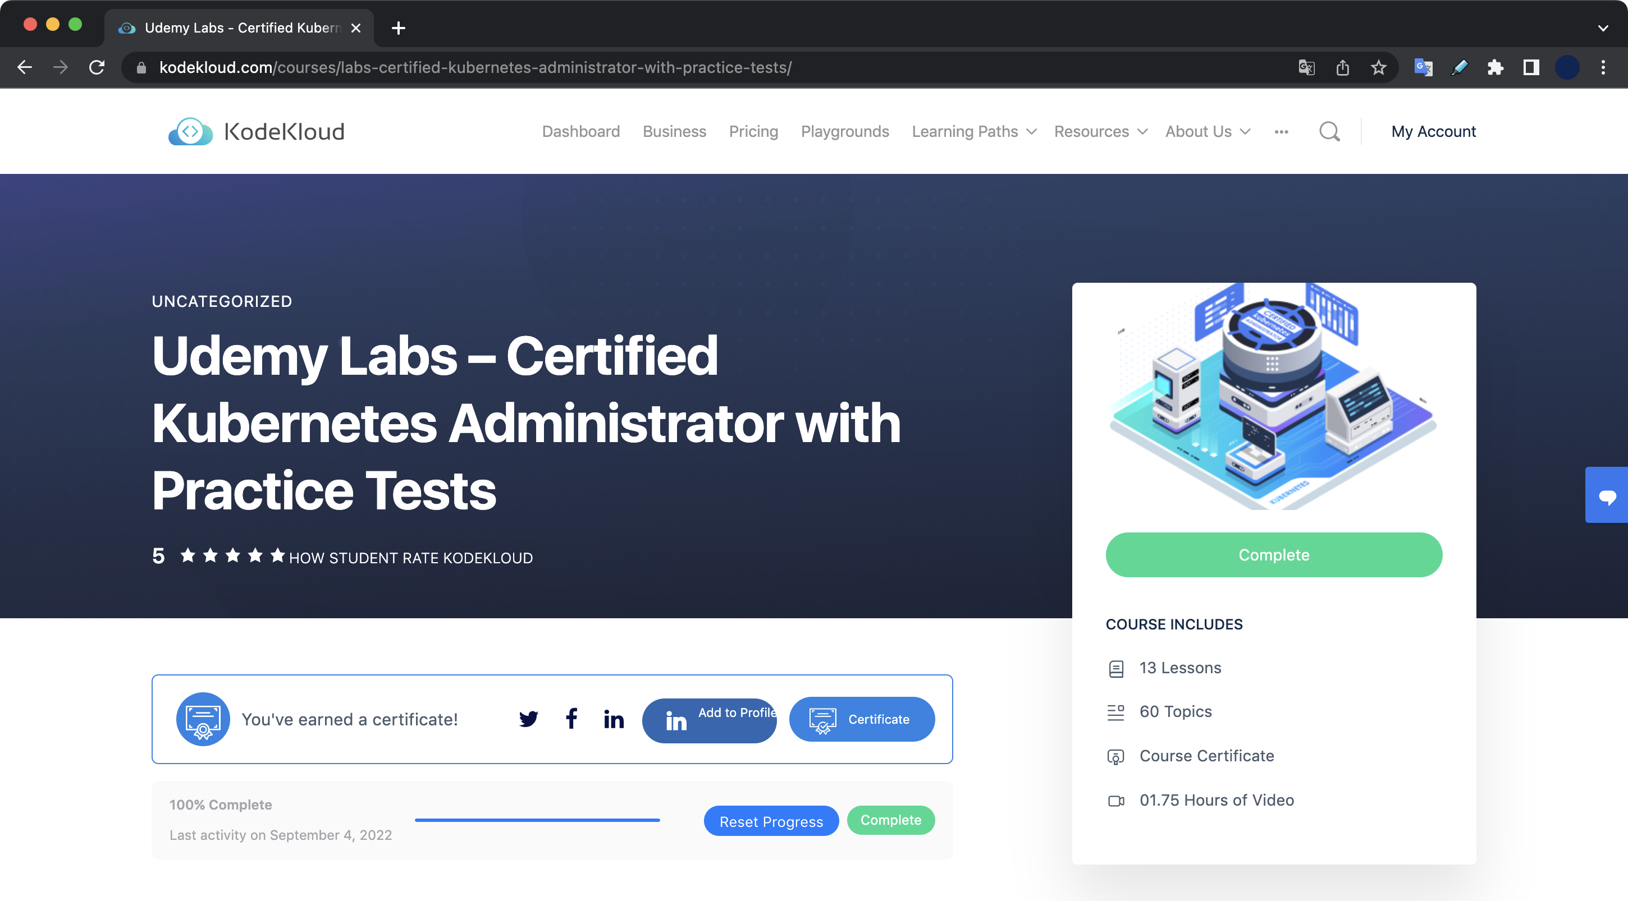Open the Playgrounds menu item
Screen dimensions: 1628x901
844,131
